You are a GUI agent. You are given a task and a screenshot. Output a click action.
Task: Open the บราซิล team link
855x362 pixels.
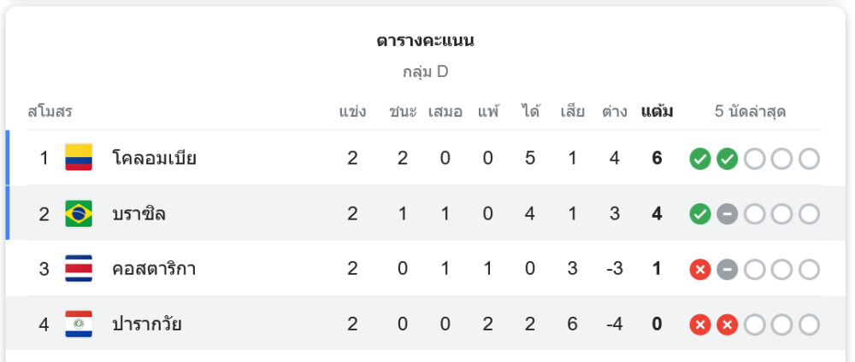(139, 213)
